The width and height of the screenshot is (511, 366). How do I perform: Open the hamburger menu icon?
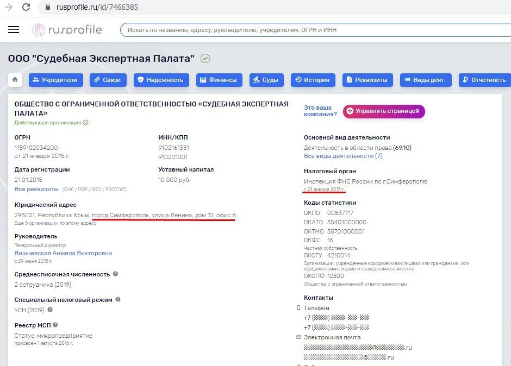click(x=14, y=30)
